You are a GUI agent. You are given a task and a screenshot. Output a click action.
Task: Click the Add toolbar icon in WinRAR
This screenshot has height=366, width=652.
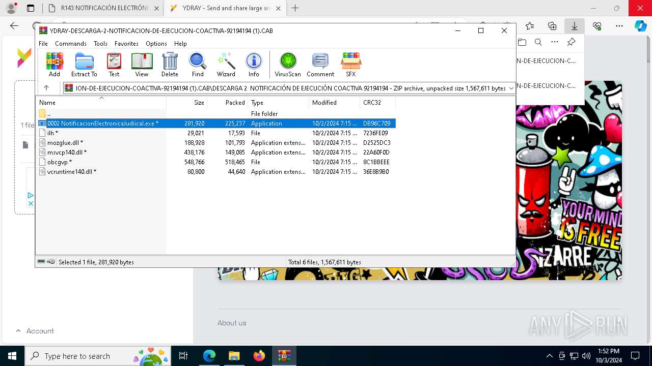(x=55, y=65)
